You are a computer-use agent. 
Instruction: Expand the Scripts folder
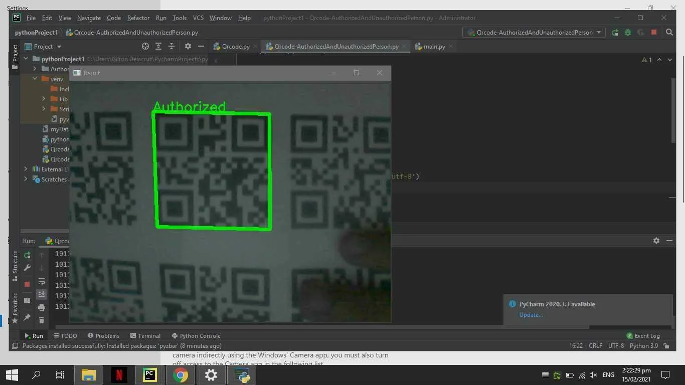[x=44, y=109]
